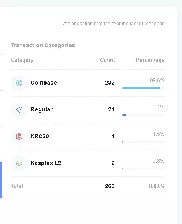Click the Coinbase coin icon

point(19,83)
